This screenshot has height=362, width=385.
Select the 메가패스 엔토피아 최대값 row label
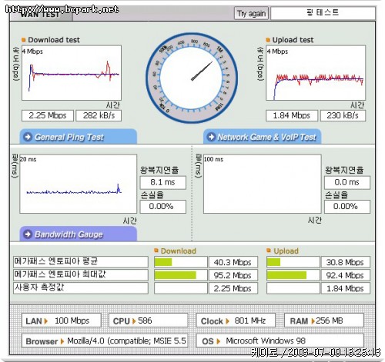(x=81, y=275)
